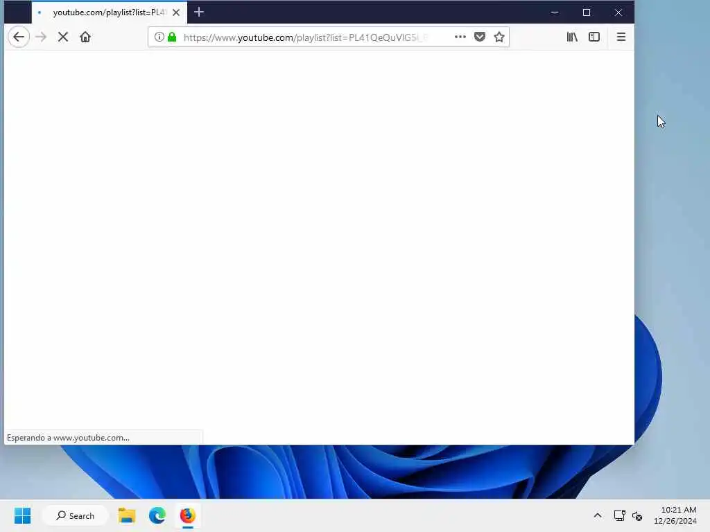Open network status tray icon

click(619, 515)
